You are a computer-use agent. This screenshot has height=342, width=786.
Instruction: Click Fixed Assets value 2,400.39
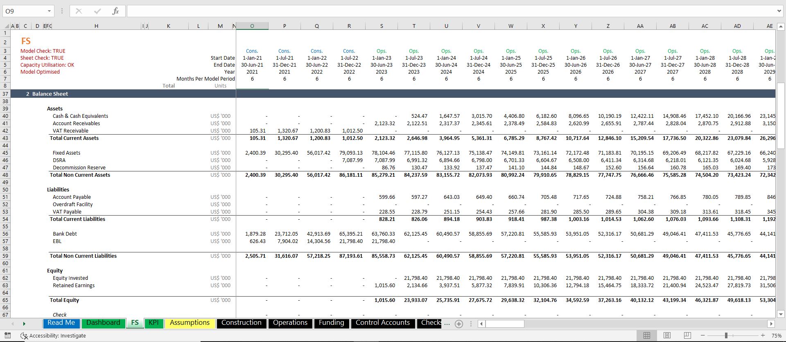coord(255,153)
